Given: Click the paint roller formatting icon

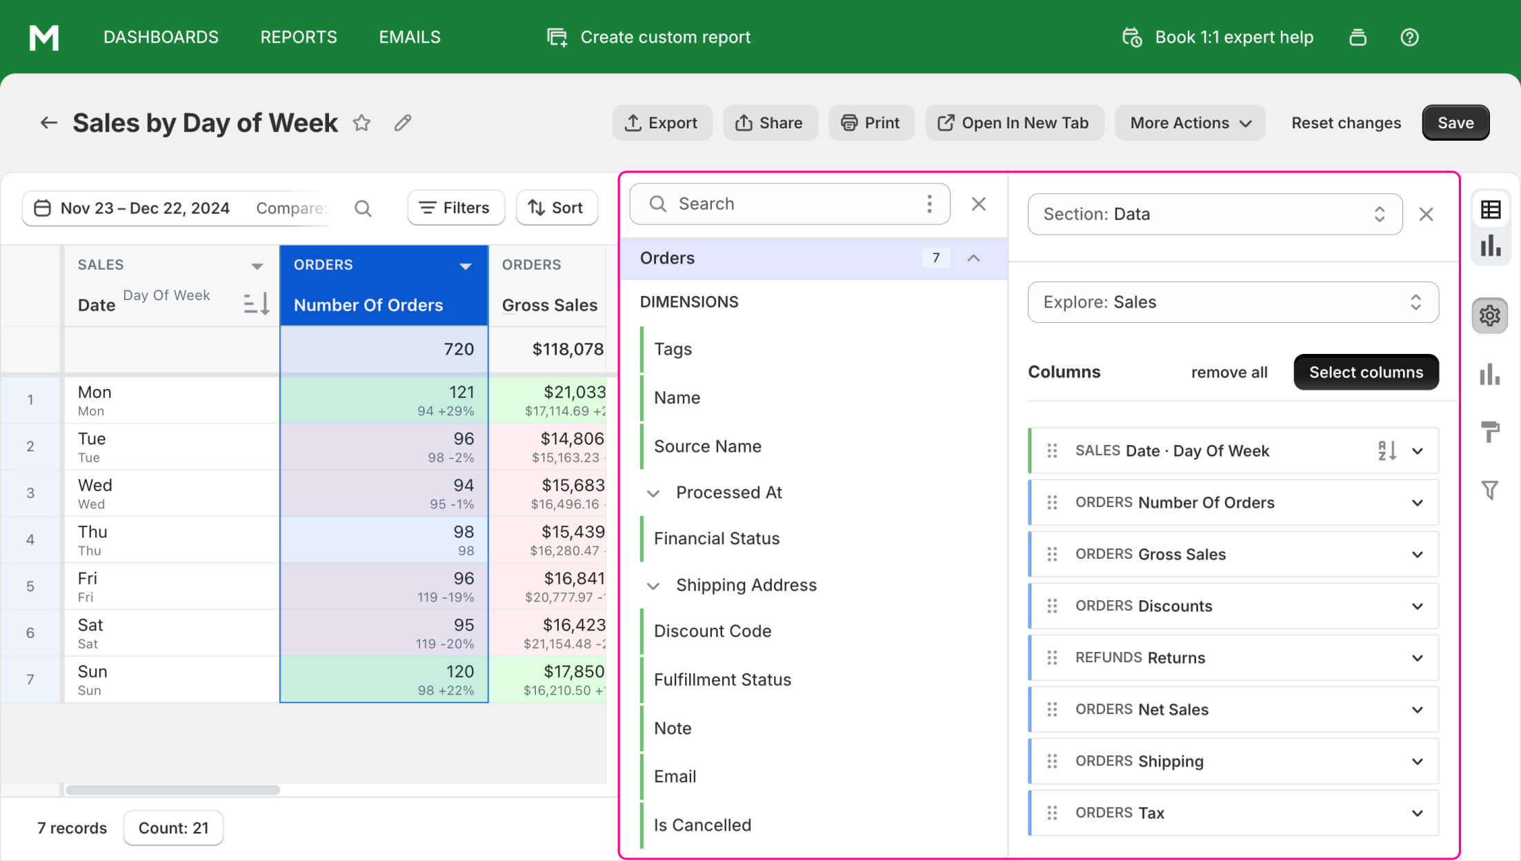Looking at the screenshot, I should (x=1490, y=432).
